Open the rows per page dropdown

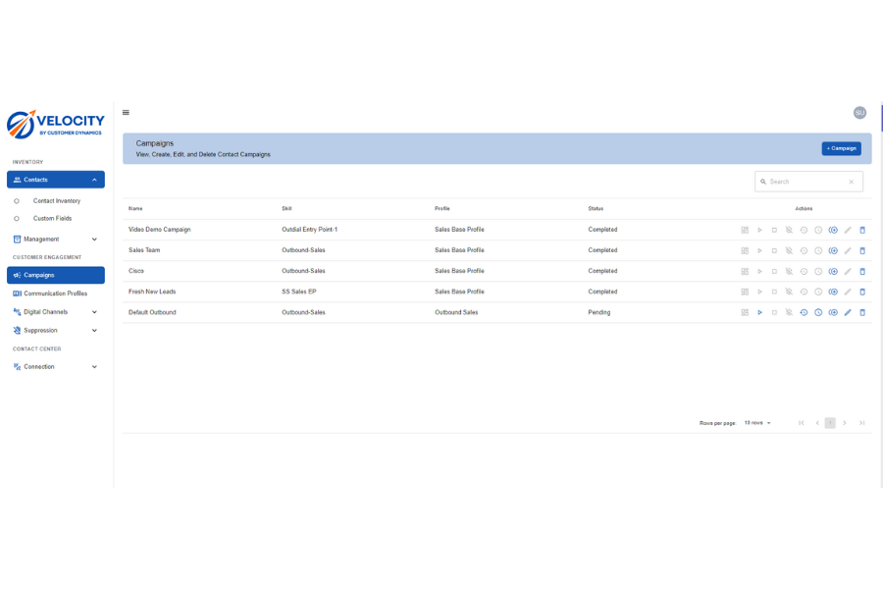[x=757, y=423]
